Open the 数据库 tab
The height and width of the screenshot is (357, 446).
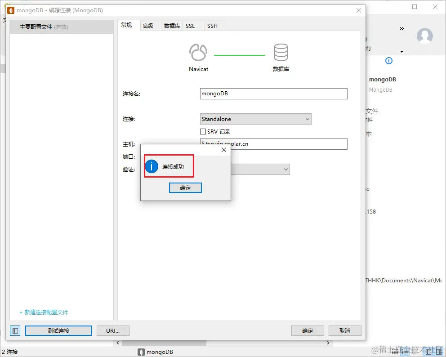click(172, 26)
